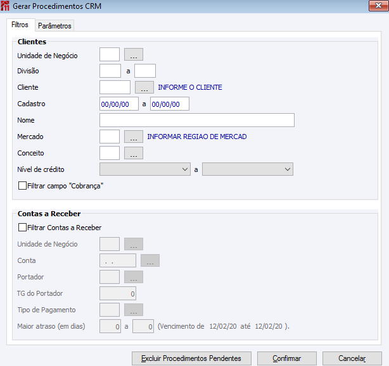Click the application icon in title bar
Screen dimensions: 389x366
(x=5, y=6)
